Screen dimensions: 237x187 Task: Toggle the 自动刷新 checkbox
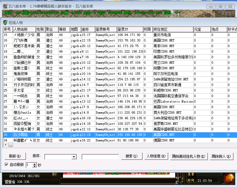tap(6, 165)
